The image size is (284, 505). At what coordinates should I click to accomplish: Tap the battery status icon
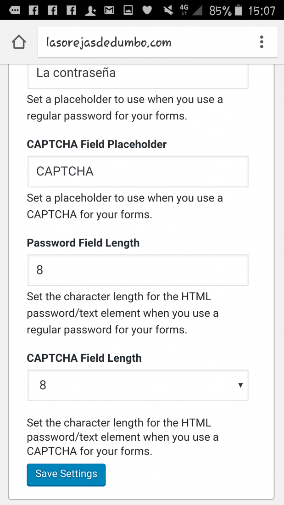238,10
